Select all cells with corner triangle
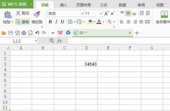This screenshot has width=170, height=111. [x=8, y=48]
